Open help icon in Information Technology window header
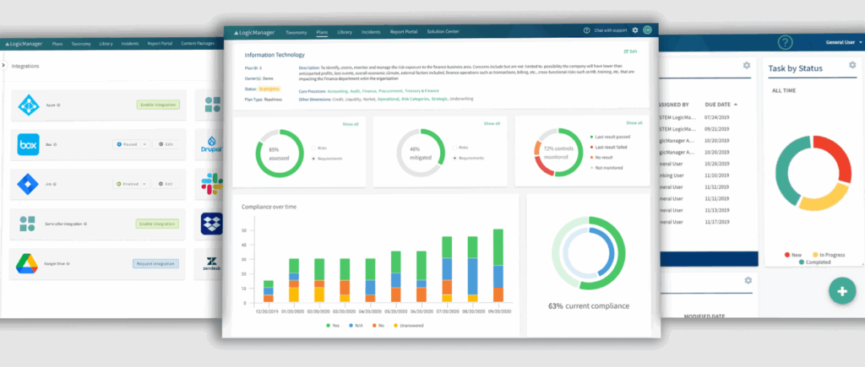 586,30
